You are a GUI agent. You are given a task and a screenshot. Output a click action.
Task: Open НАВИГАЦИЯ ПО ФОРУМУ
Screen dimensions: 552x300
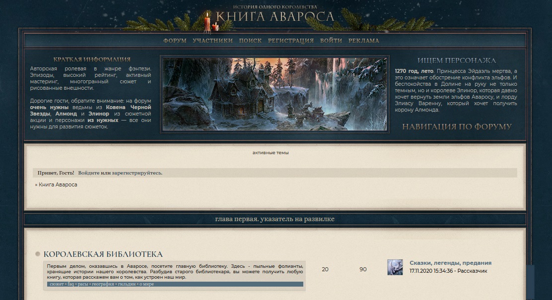tap(457, 126)
